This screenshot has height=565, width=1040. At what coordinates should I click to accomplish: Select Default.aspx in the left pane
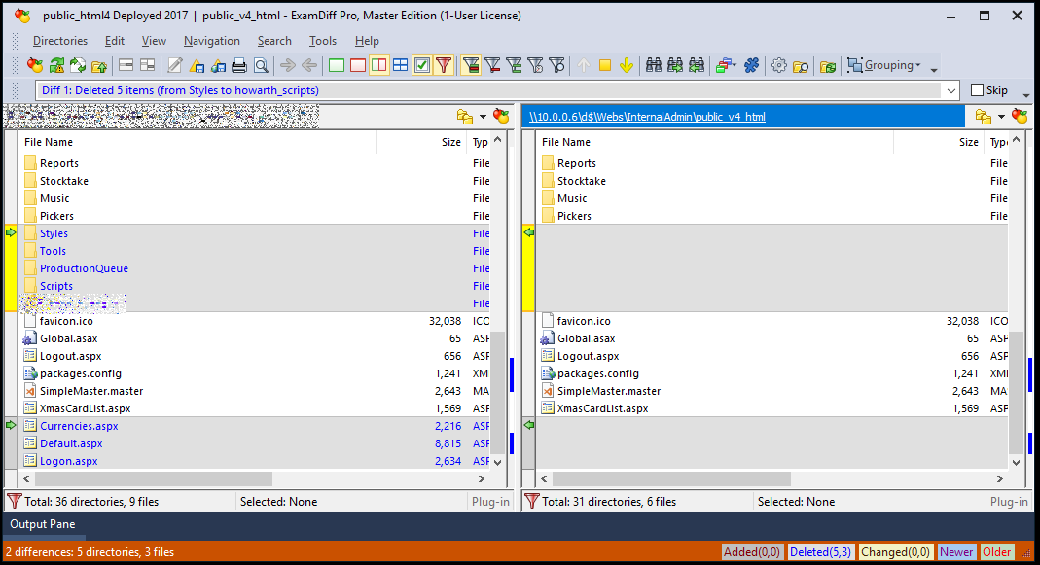[71, 443]
